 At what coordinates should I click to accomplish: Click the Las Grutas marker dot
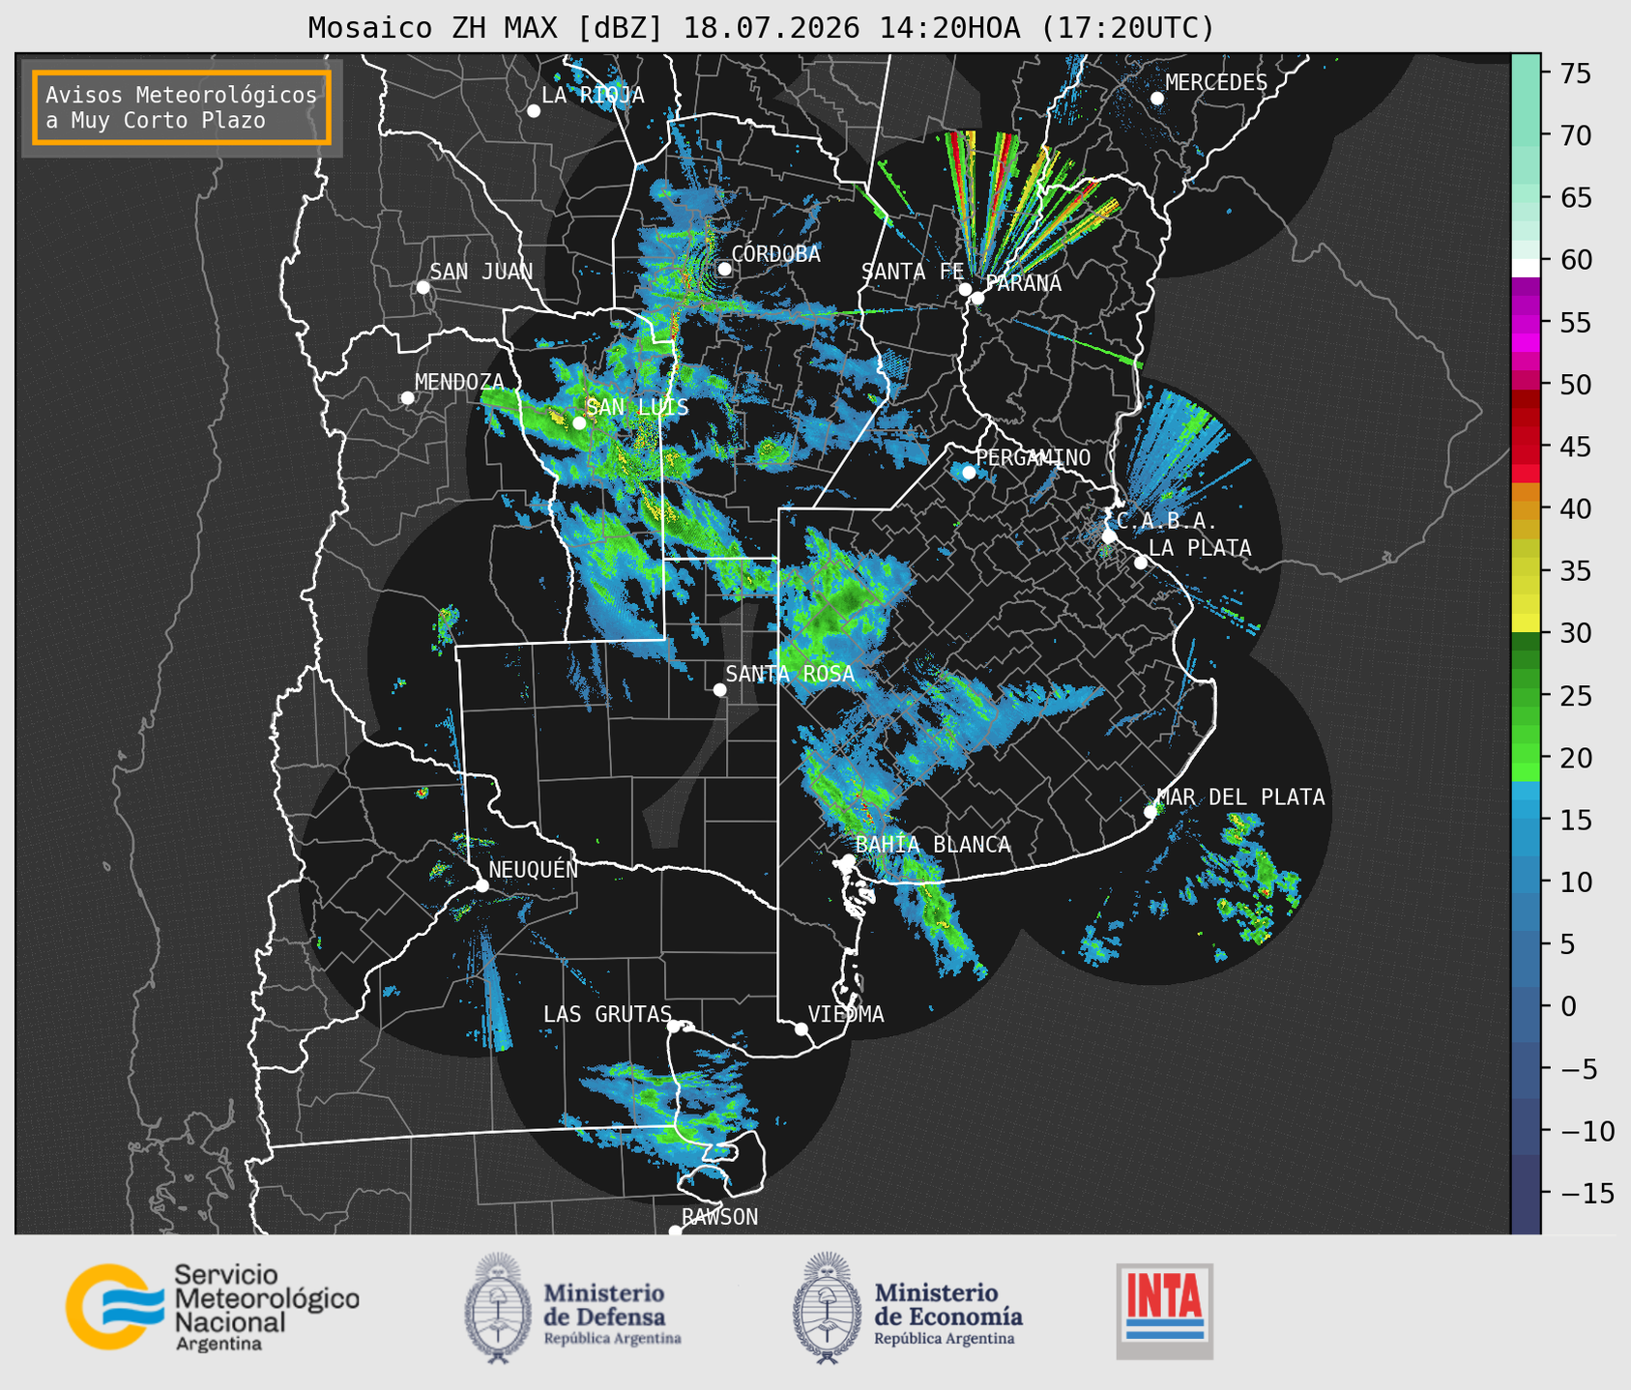click(x=674, y=1027)
